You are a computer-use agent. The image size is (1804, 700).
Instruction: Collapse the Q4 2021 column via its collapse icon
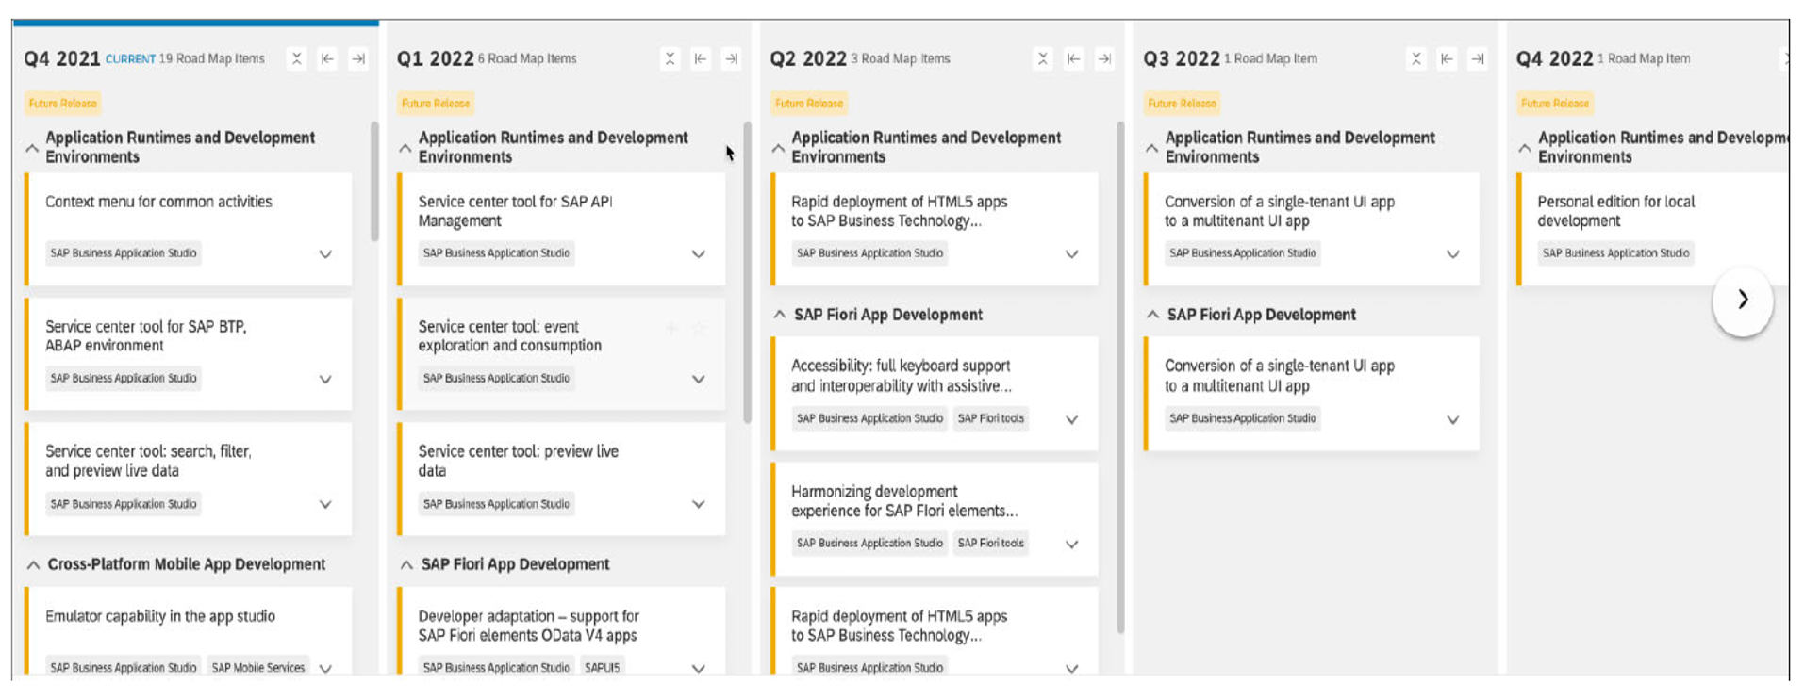point(296,58)
